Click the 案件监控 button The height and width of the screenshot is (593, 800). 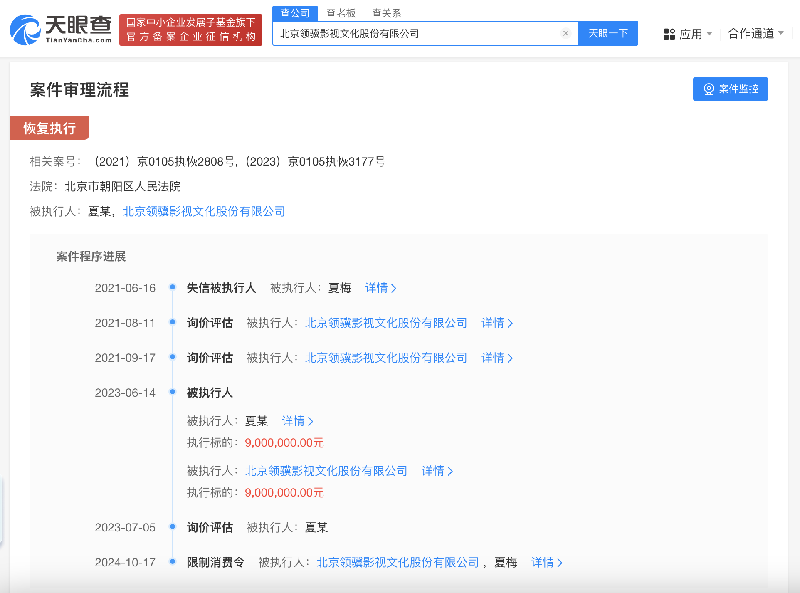[730, 89]
